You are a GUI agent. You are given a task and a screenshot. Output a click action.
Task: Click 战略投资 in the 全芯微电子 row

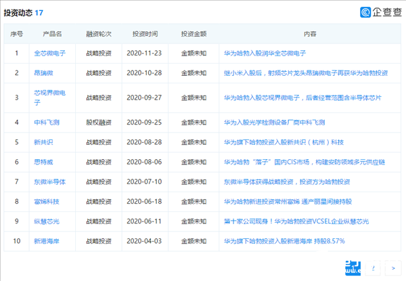coord(99,53)
